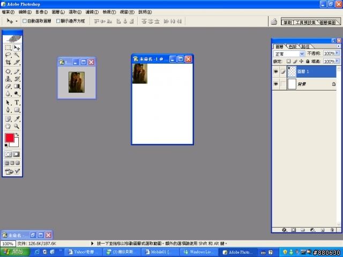Image resolution: width=343 pixels, height=257 pixels.
Task: Select the Healing Brush tool
Action: 8,71
